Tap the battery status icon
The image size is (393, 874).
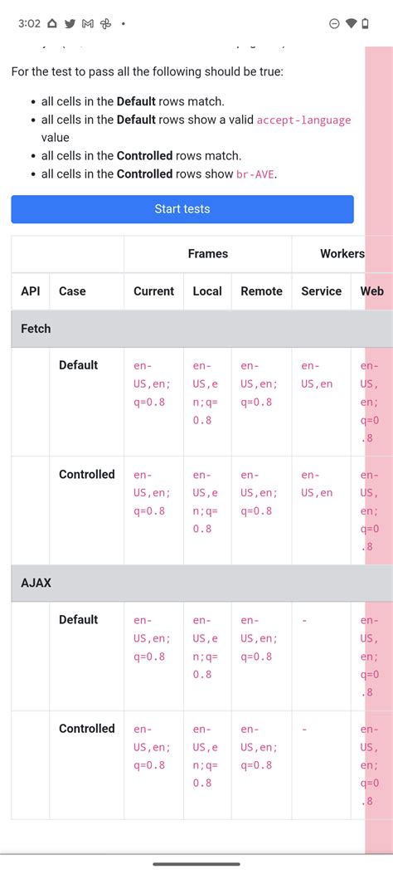(x=365, y=23)
